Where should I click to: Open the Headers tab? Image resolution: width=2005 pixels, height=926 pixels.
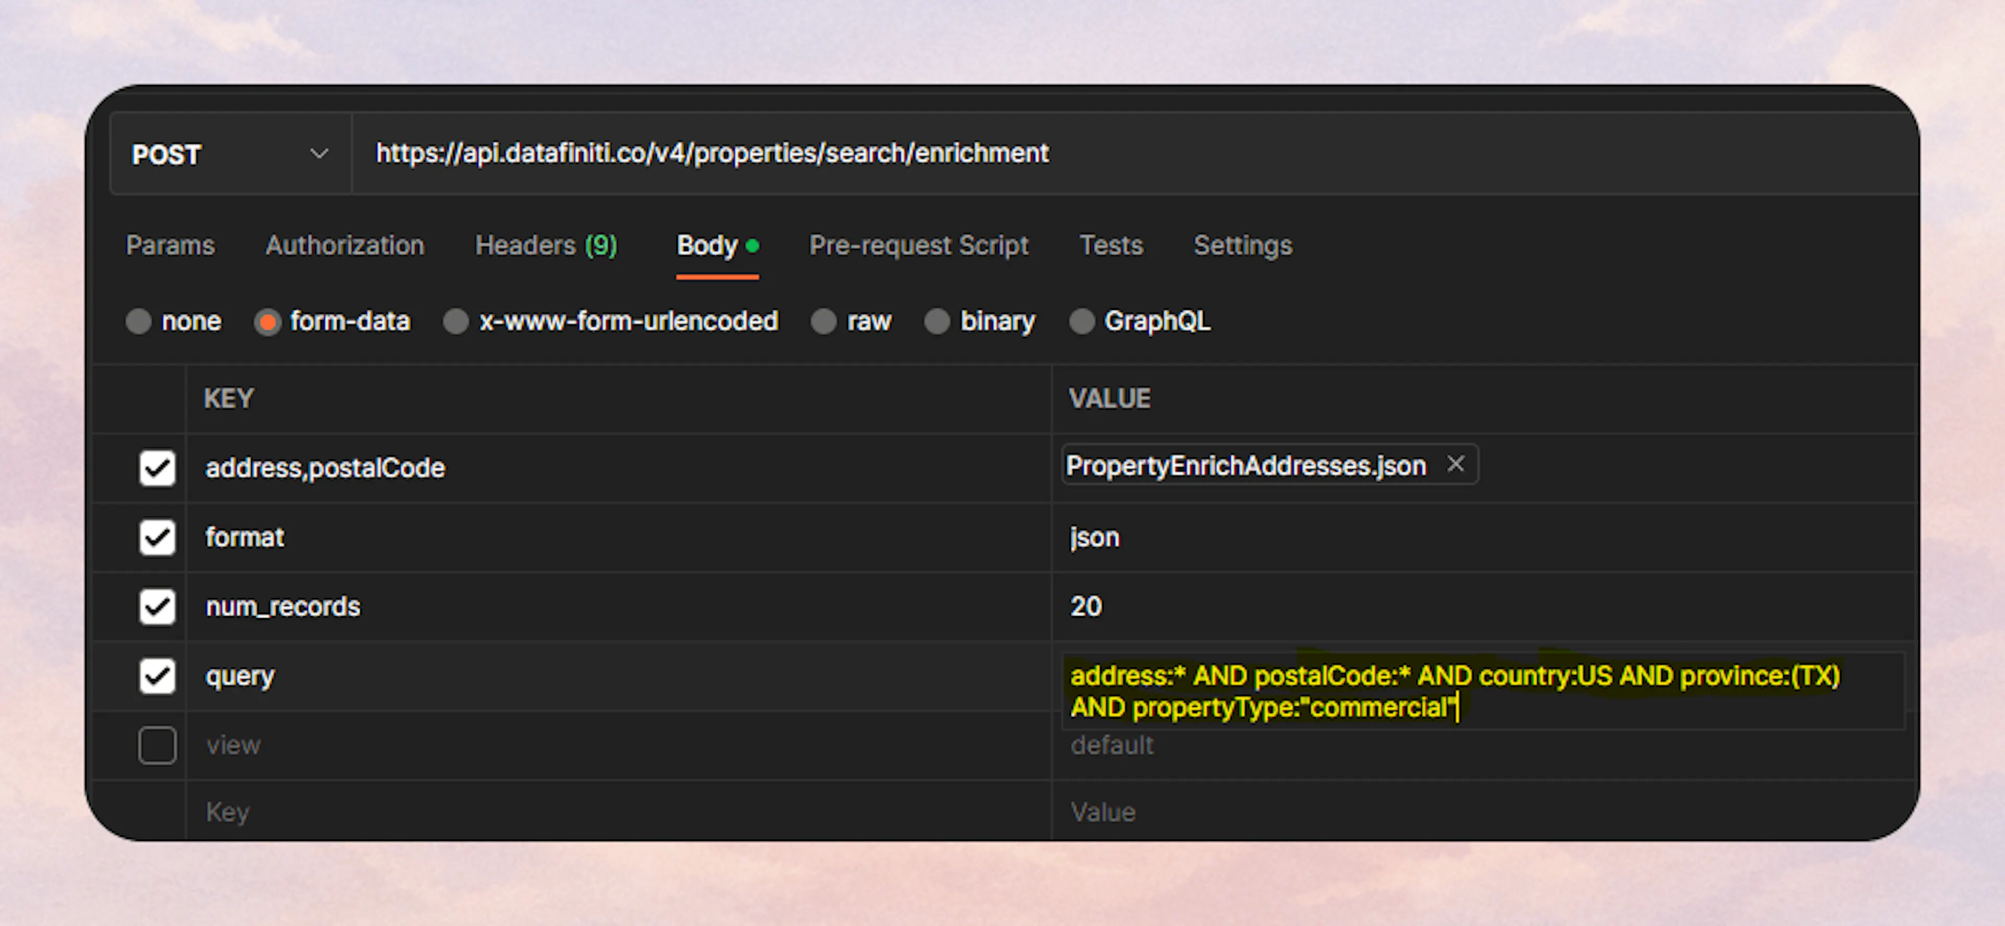(546, 246)
